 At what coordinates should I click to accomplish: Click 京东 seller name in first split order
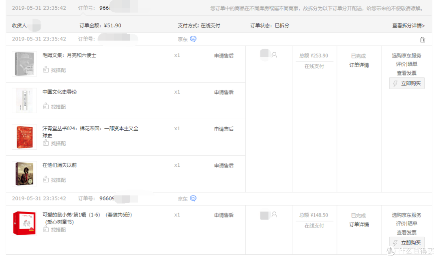click(x=182, y=39)
